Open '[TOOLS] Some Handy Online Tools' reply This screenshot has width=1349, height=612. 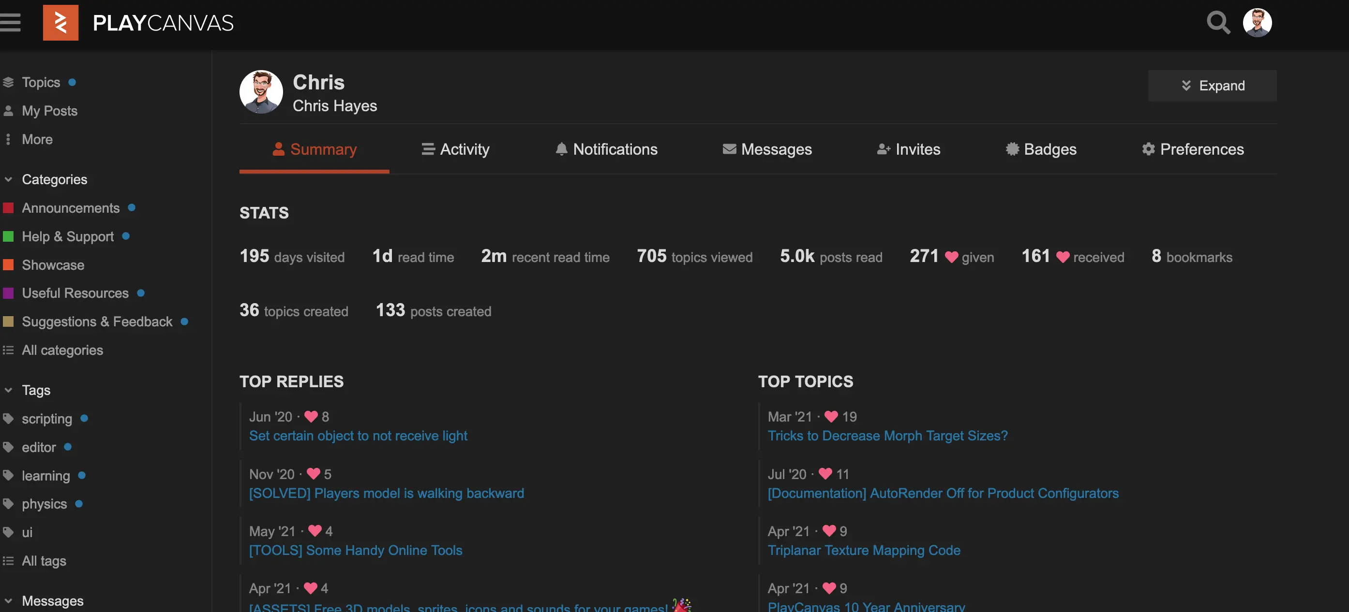[356, 550]
